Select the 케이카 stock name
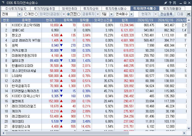Screen dimensions: 192x136 tap(16, 111)
